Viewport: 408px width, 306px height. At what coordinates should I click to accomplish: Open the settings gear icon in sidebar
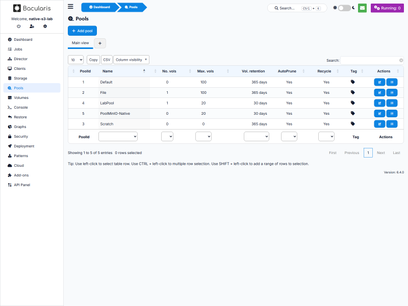coord(45,27)
